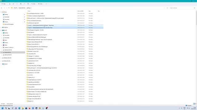
Task: Click the Refresh button beside address bar
Action: (167, 8)
